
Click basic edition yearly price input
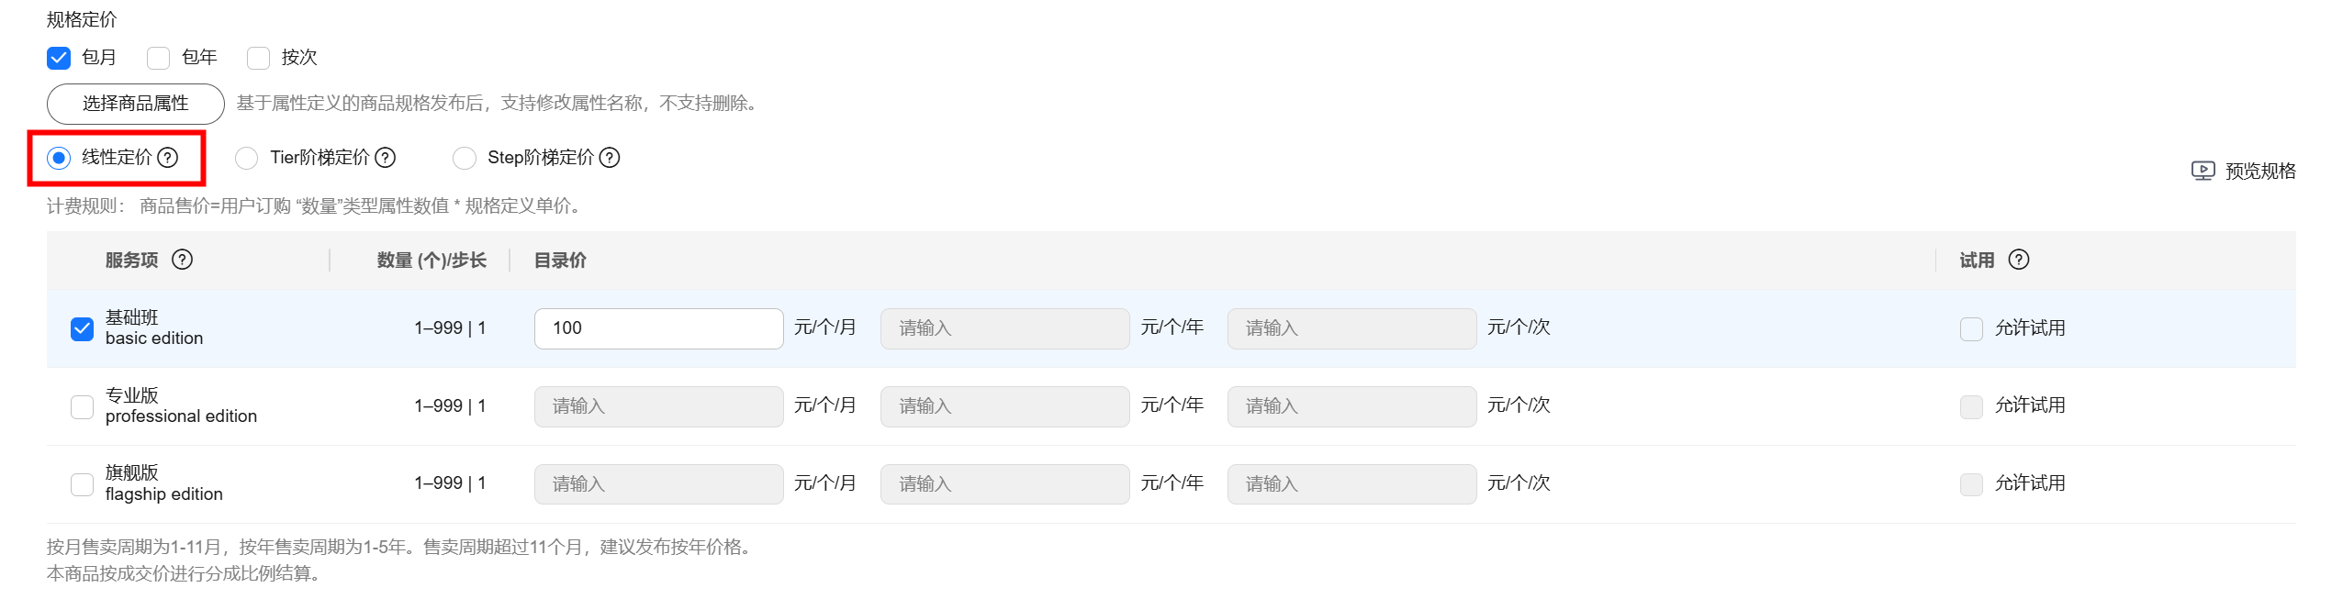click(x=1004, y=328)
